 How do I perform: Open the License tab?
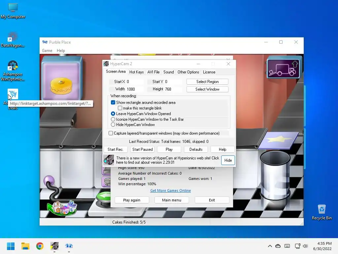tap(209, 72)
